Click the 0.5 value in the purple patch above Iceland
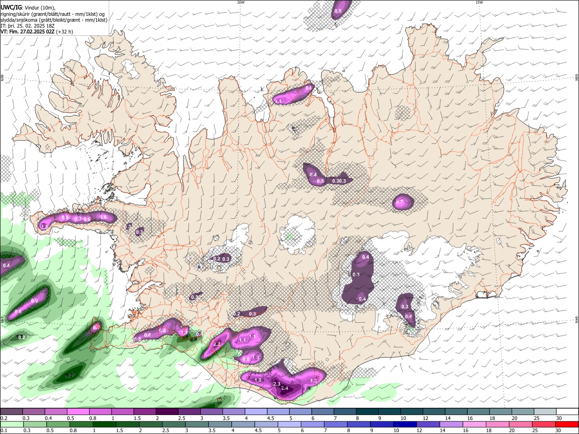 coord(338,11)
